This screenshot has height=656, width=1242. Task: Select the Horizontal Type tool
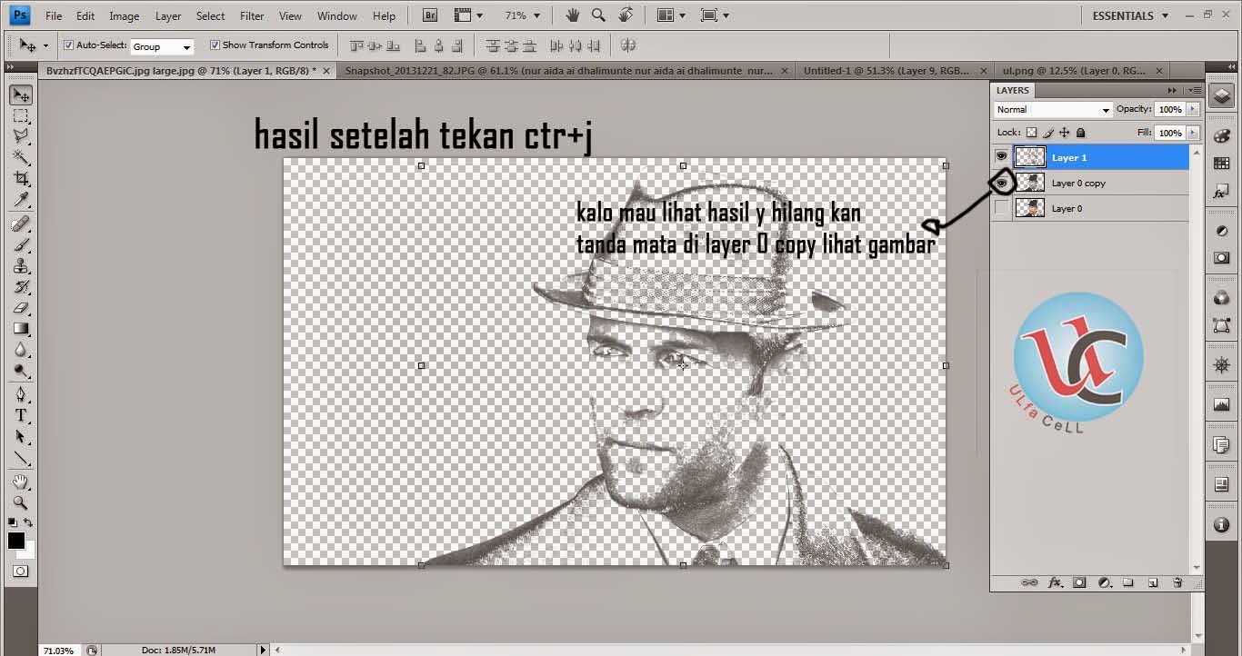[21, 415]
